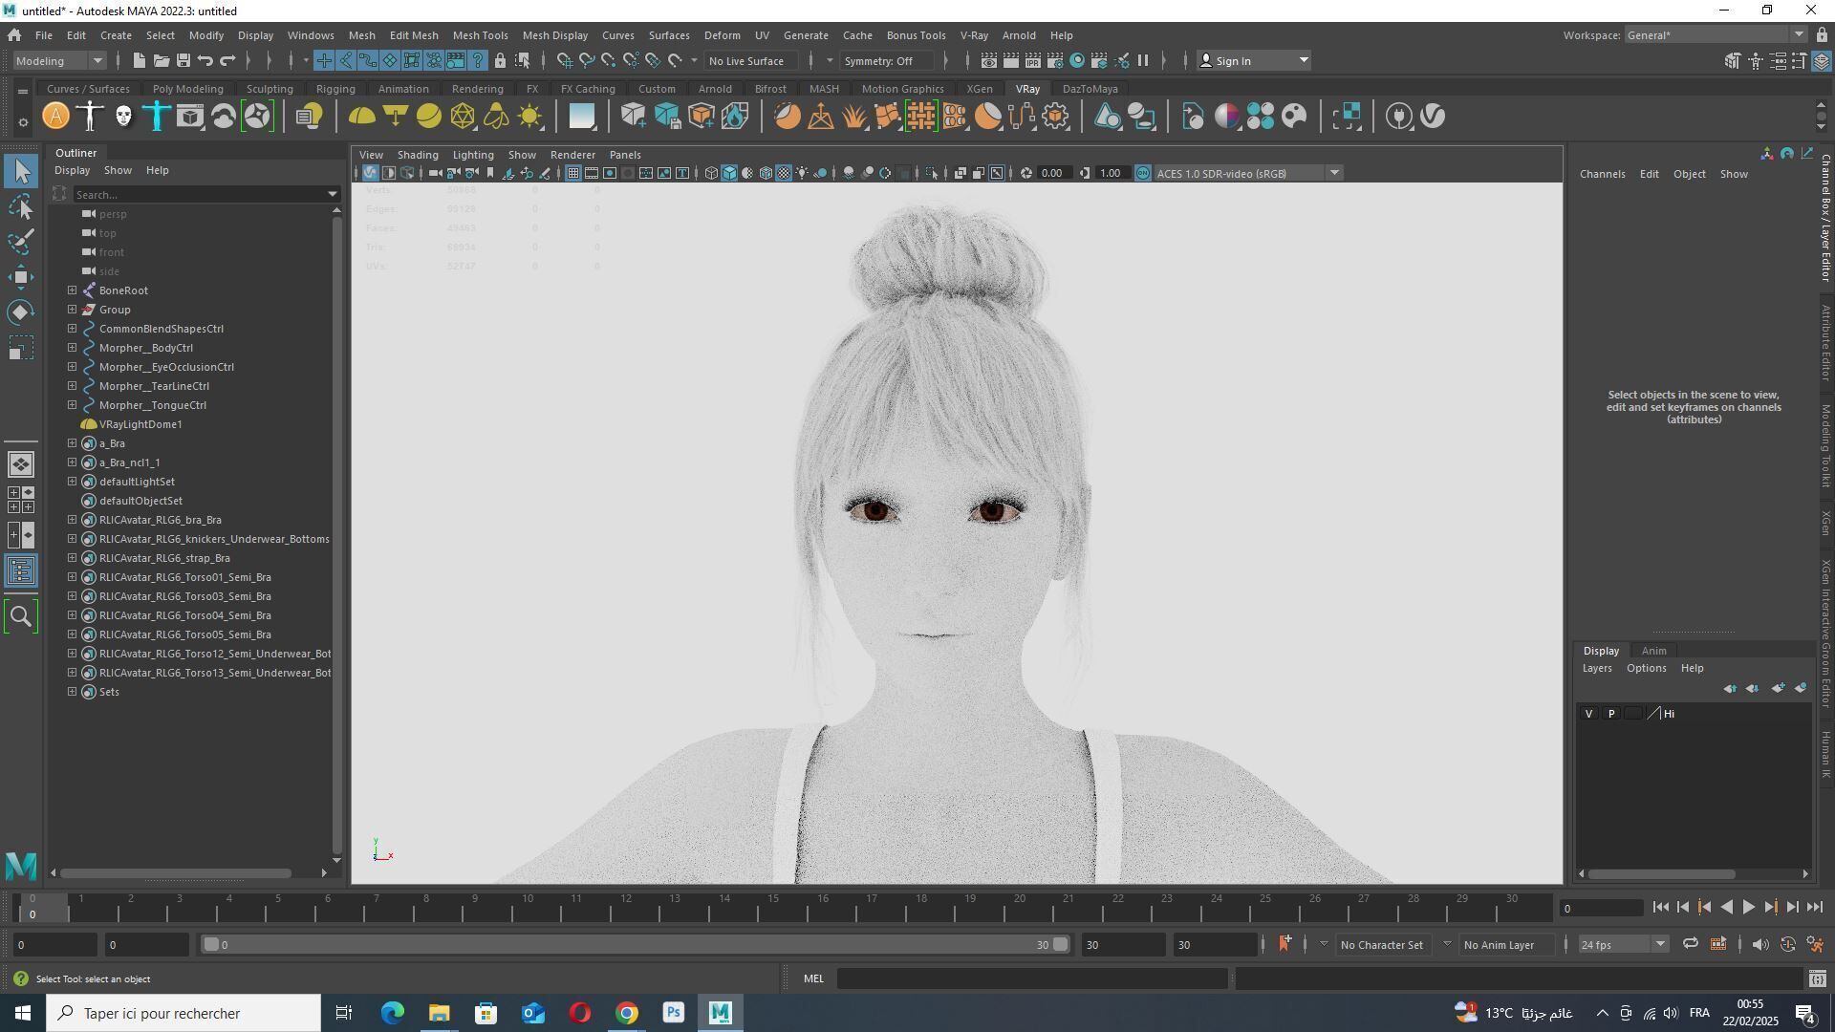
Task: Open the Outliner search magnifier icon
Action: pyautogui.click(x=21, y=616)
